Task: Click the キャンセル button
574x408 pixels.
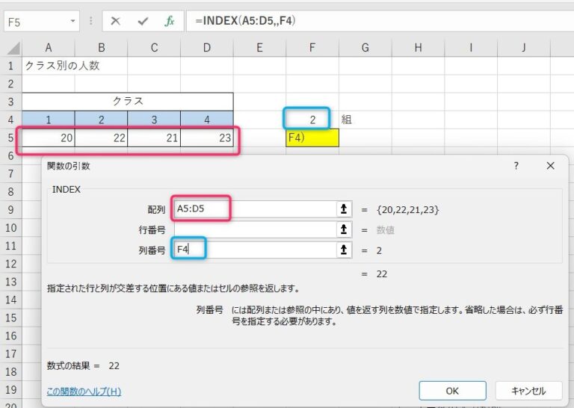Action: pyautogui.click(x=528, y=391)
